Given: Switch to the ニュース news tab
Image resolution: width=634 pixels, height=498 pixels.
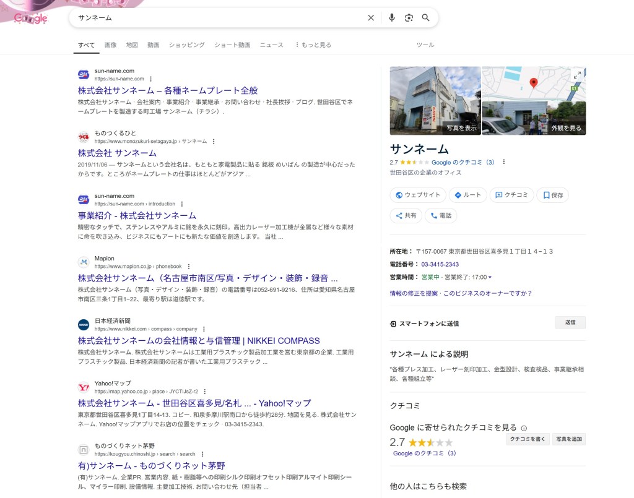Looking at the screenshot, I should (271, 45).
